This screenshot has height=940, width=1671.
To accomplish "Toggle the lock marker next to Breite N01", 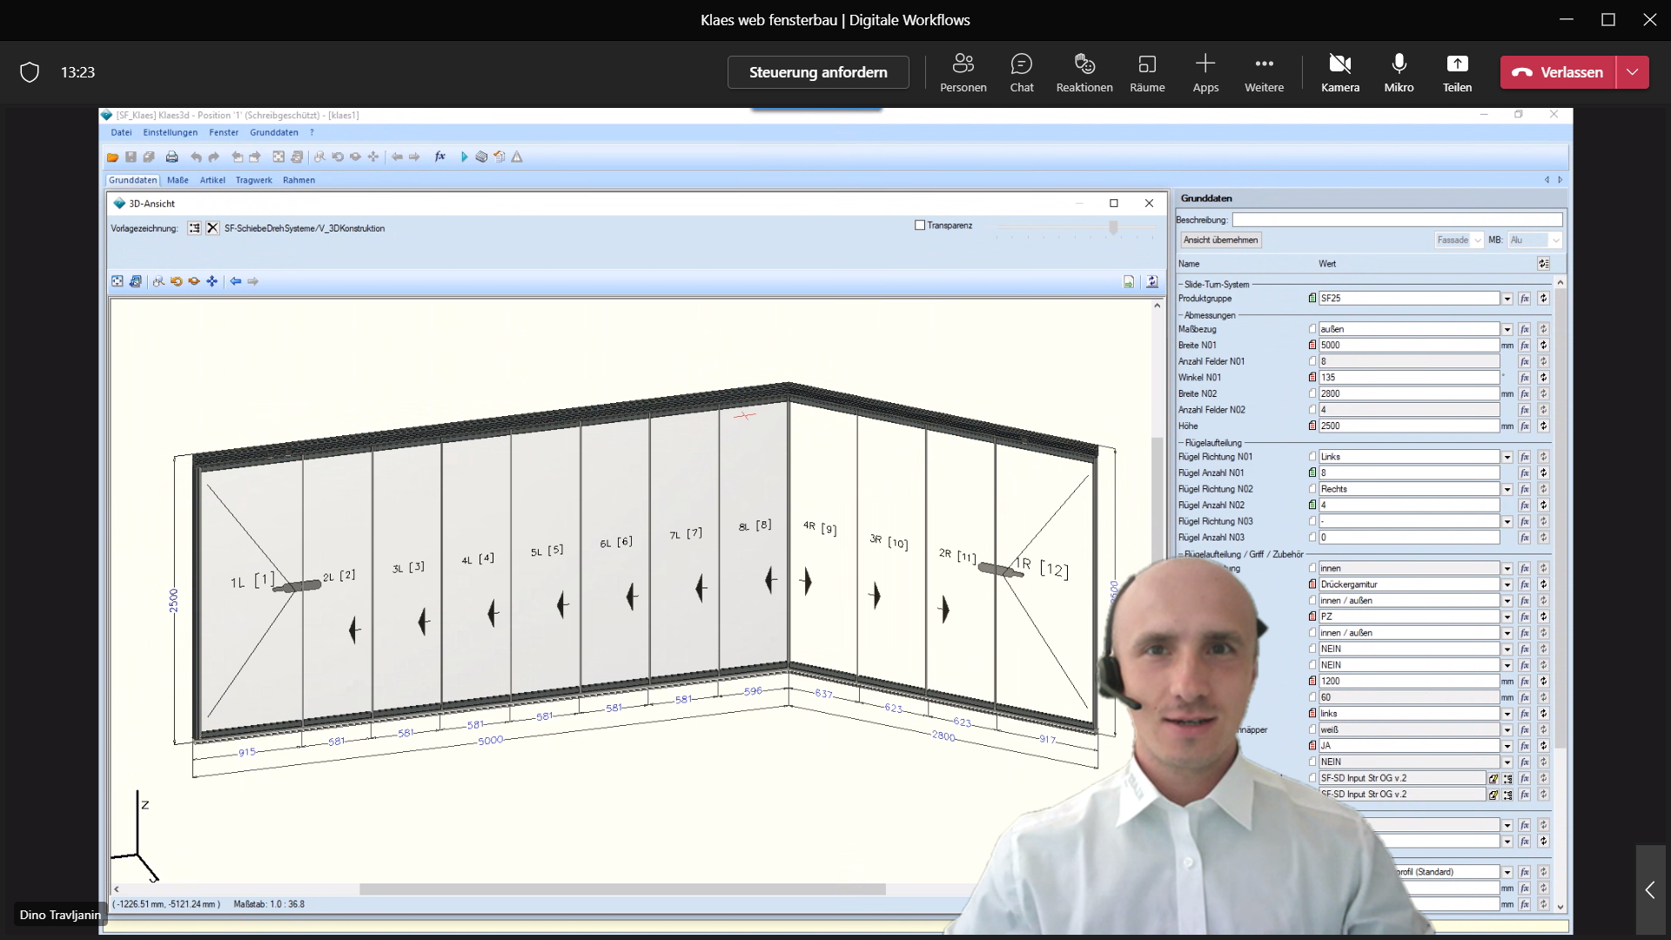I will (1312, 346).
